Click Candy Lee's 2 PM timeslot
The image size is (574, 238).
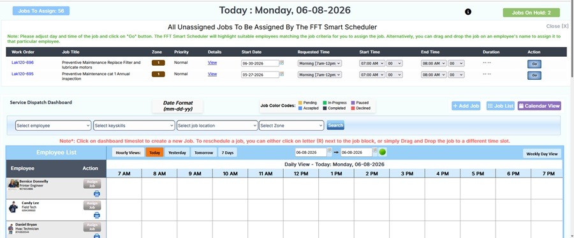372,210
